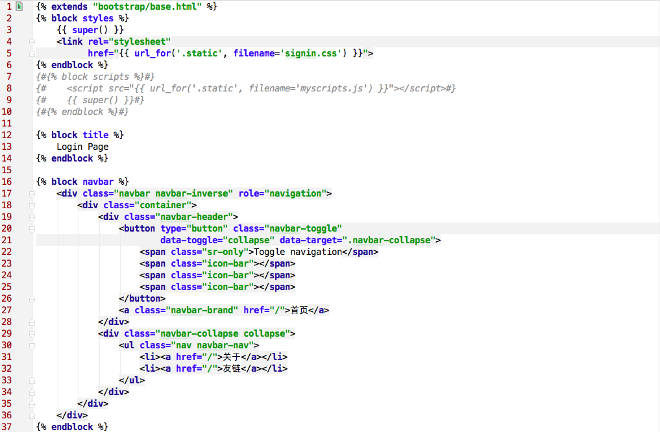Click "title" in the block title line
Viewport: 660px width, 432px height.
tap(95, 135)
